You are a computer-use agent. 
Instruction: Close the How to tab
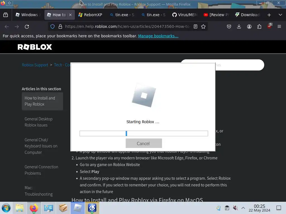tap(70, 15)
